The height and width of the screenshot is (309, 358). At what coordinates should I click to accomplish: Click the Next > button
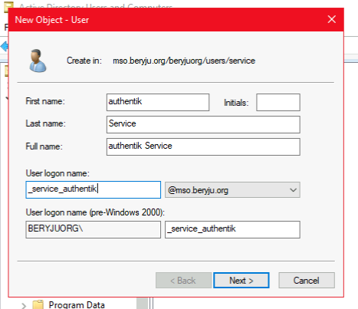[241, 281]
